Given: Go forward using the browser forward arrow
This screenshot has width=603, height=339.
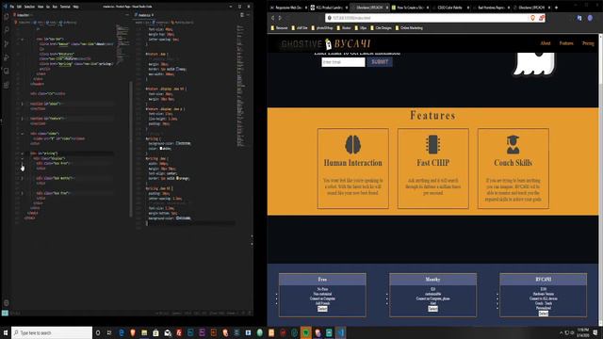Looking at the screenshot, I should pos(280,18).
